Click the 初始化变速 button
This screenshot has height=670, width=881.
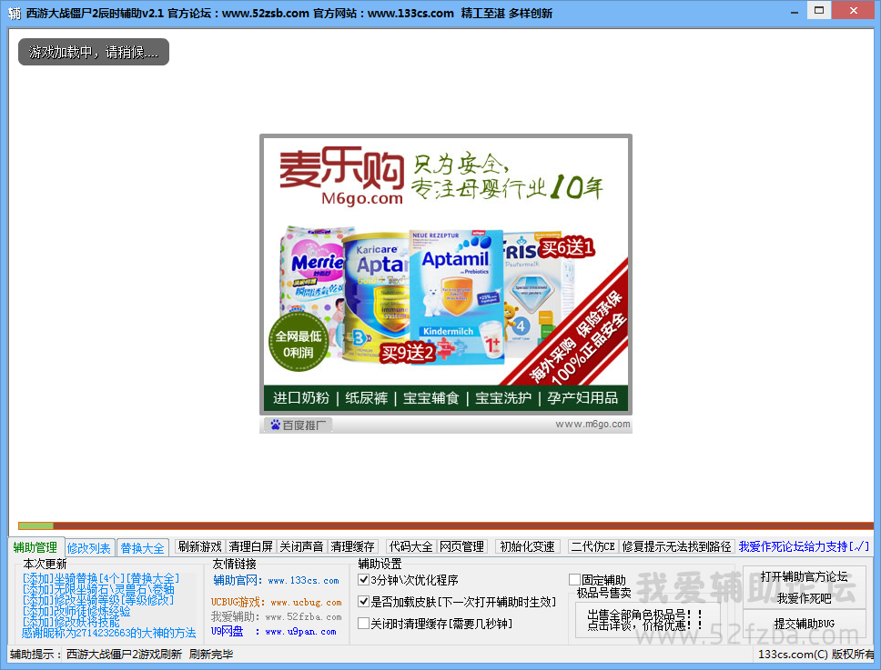coord(528,546)
